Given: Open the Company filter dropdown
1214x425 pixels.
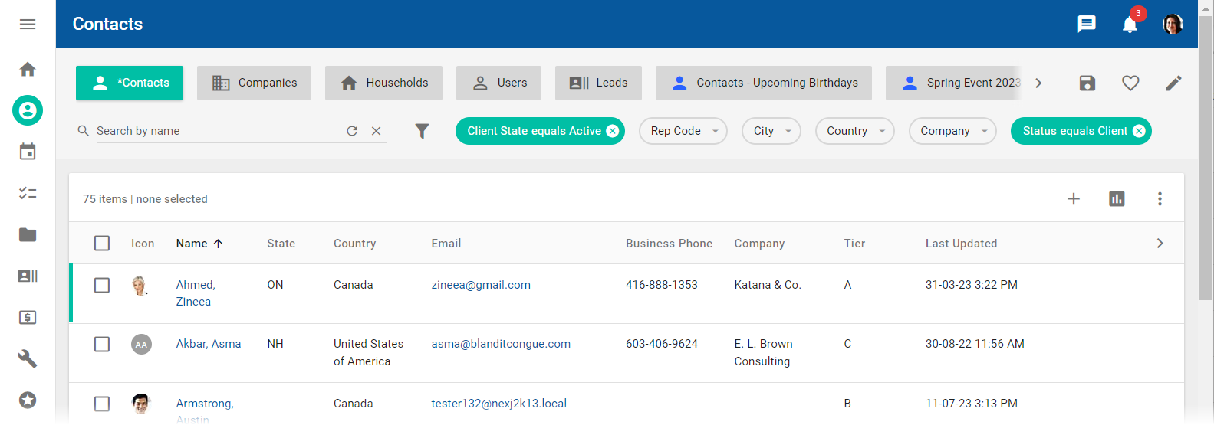Looking at the screenshot, I should tap(952, 131).
